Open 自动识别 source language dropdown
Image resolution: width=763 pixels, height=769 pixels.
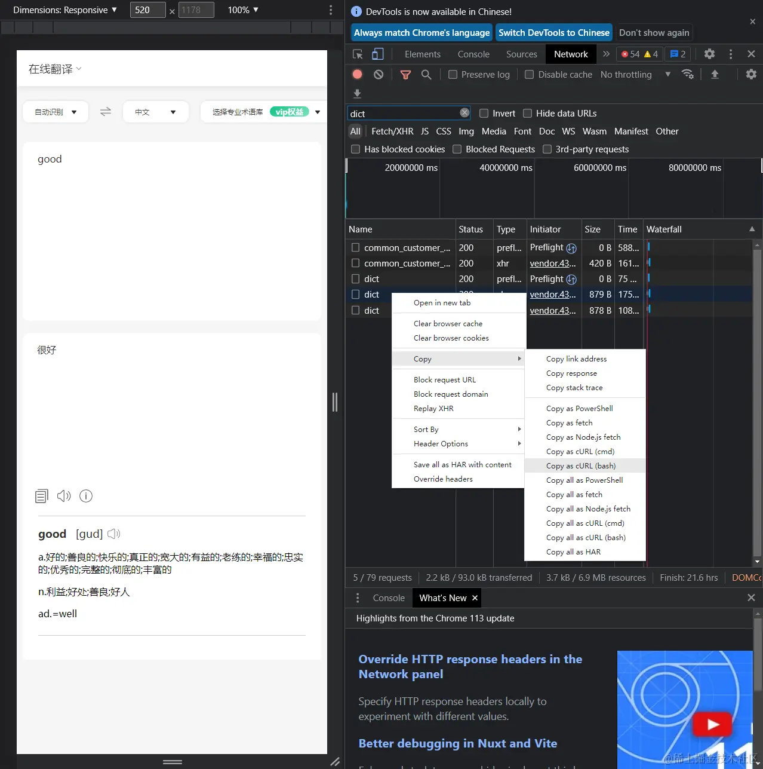coord(56,112)
